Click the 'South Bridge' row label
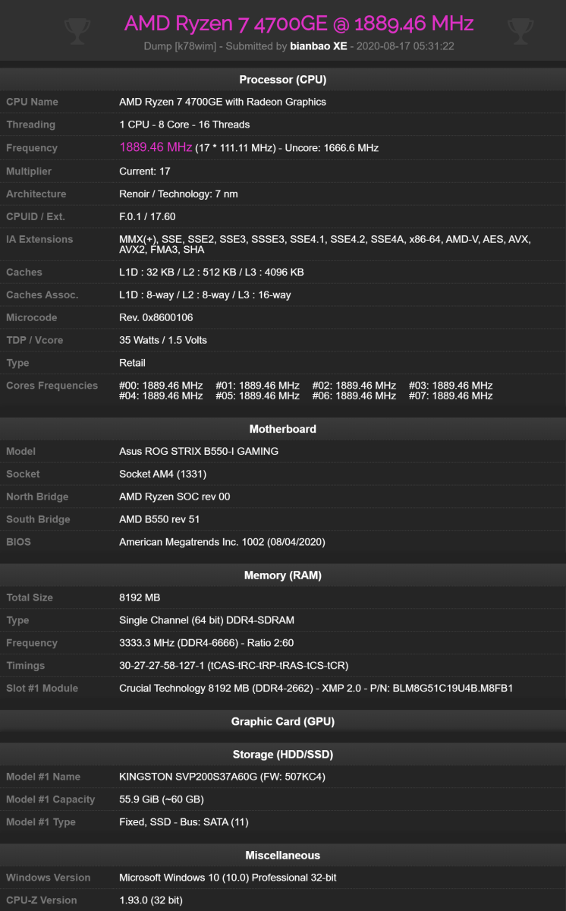 click(x=38, y=520)
